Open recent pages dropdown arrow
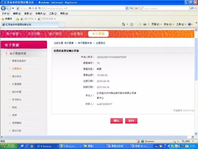Screen dimensions: 198x149 13,8
